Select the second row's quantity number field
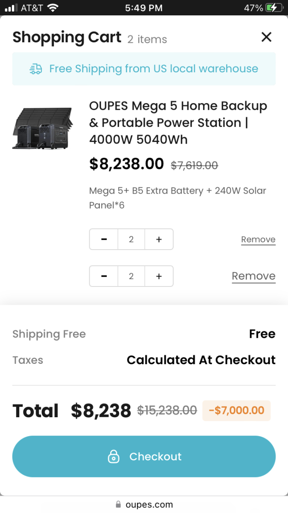288x513 pixels. pyautogui.click(x=131, y=276)
